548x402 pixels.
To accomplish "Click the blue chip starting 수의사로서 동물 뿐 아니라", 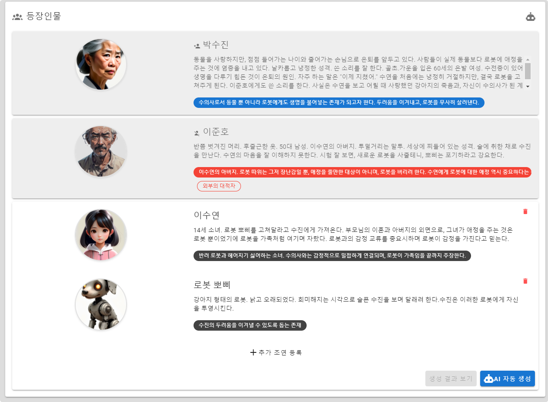I will pos(339,103).
